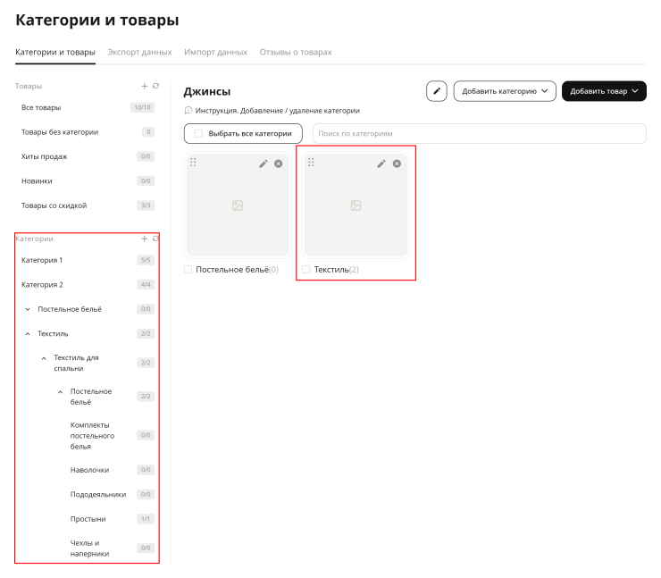Click the speech bubble icon beside Инструкция
The image size is (661, 578).
point(188,111)
